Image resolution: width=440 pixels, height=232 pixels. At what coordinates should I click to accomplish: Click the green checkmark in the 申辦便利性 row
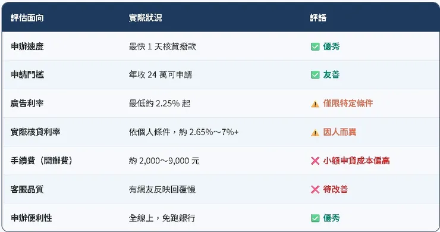[315, 218]
